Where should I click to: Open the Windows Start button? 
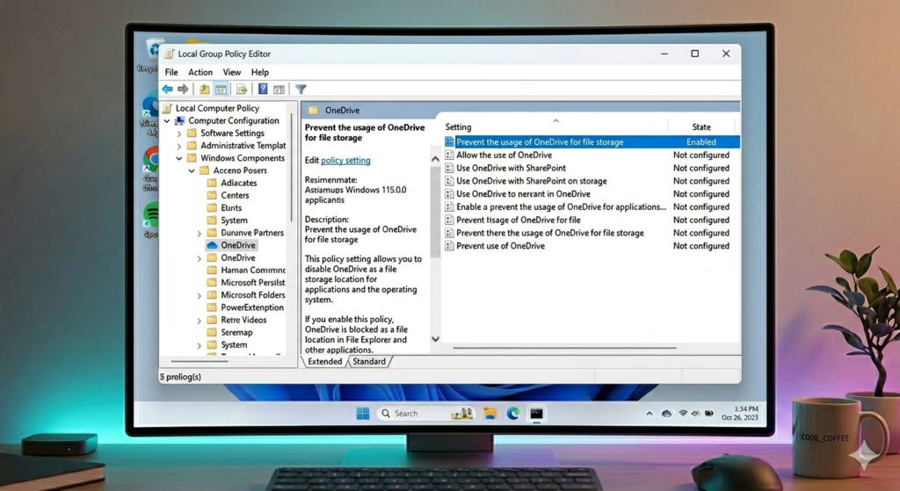pyautogui.click(x=363, y=414)
